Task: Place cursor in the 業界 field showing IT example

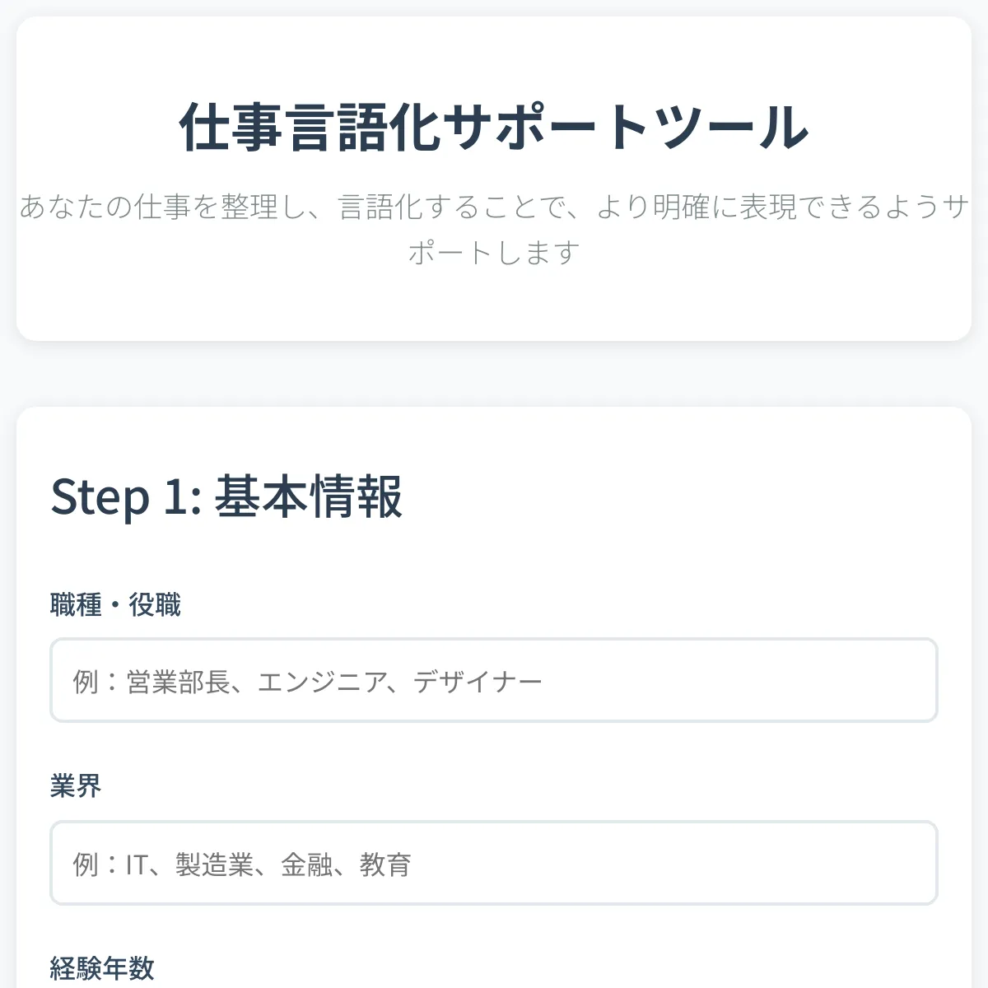Action: (x=494, y=865)
